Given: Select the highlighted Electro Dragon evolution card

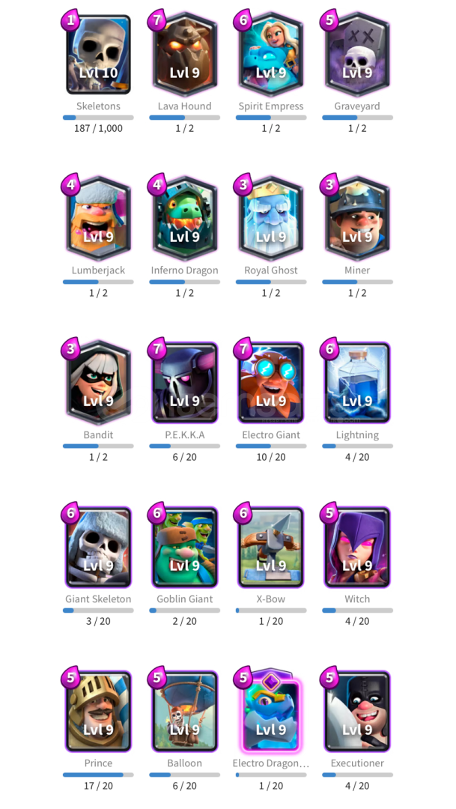Looking at the screenshot, I should pos(271,710).
